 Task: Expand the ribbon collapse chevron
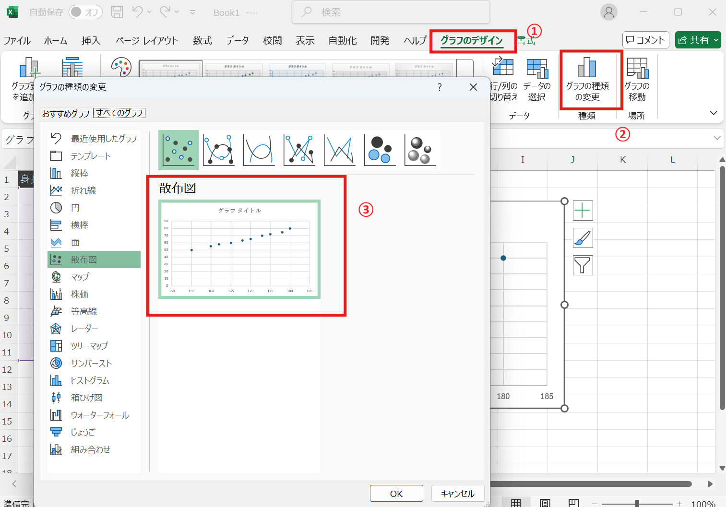[714, 113]
